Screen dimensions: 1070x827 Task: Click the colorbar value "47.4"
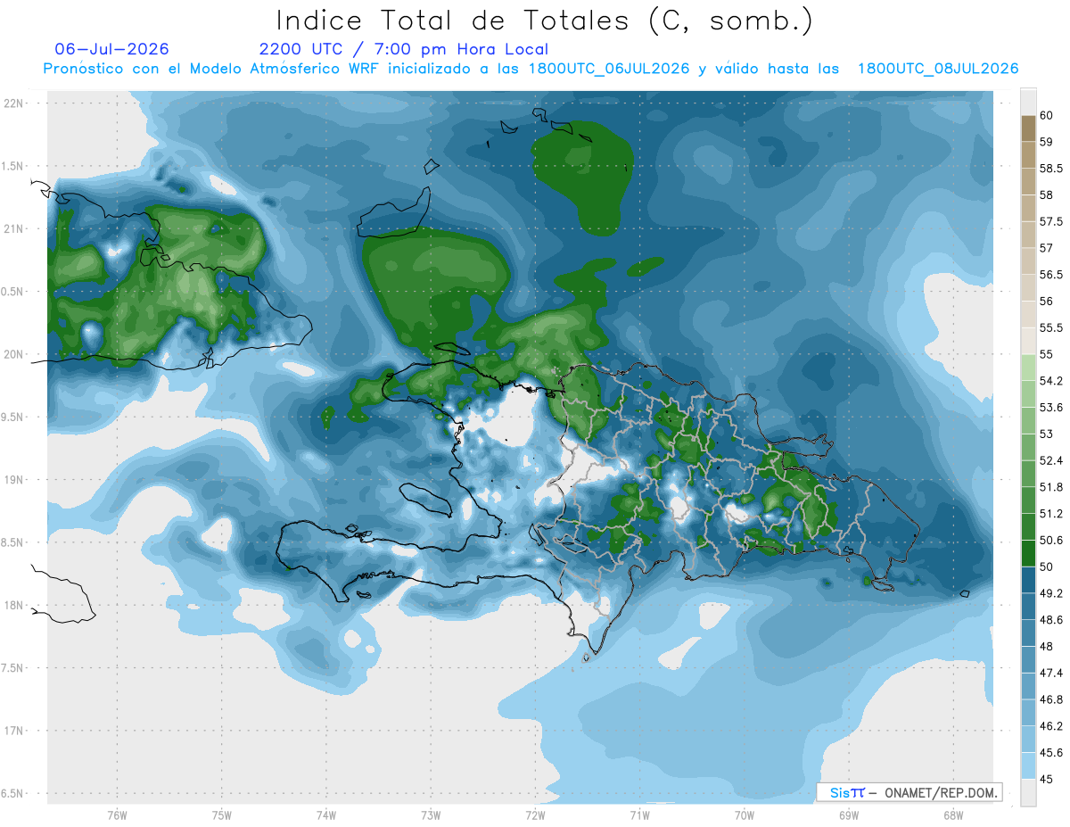coord(1052,673)
